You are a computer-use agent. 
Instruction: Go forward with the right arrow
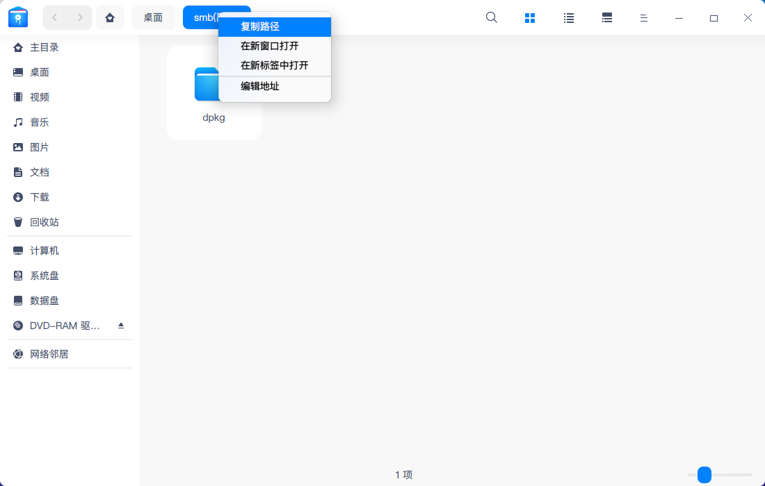[x=80, y=17]
